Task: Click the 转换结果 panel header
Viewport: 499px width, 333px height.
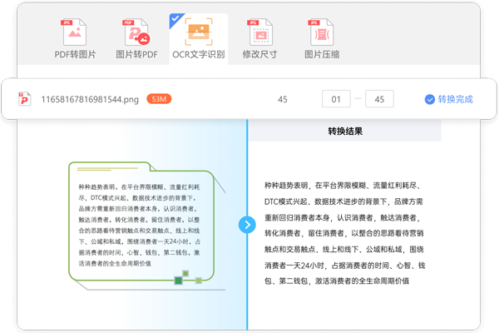Action: (344, 131)
